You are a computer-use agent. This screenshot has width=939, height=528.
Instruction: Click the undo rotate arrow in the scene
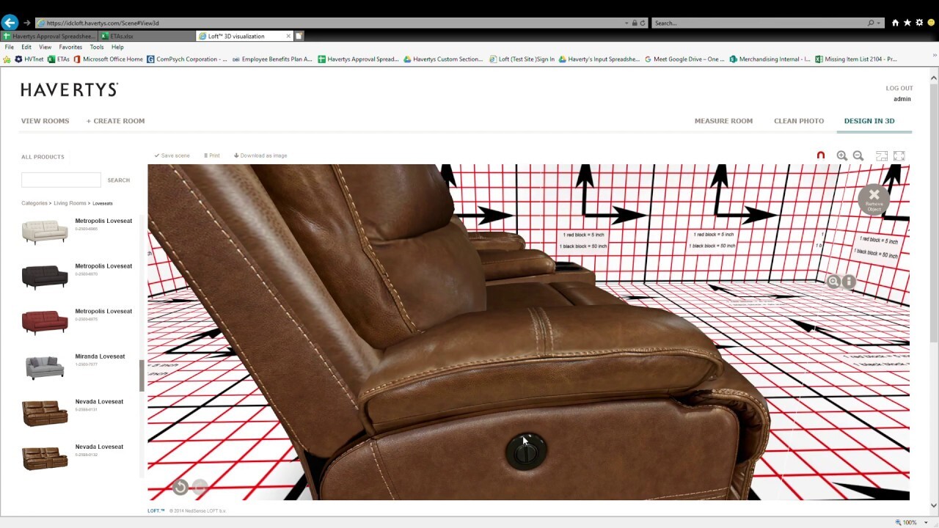point(180,487)
